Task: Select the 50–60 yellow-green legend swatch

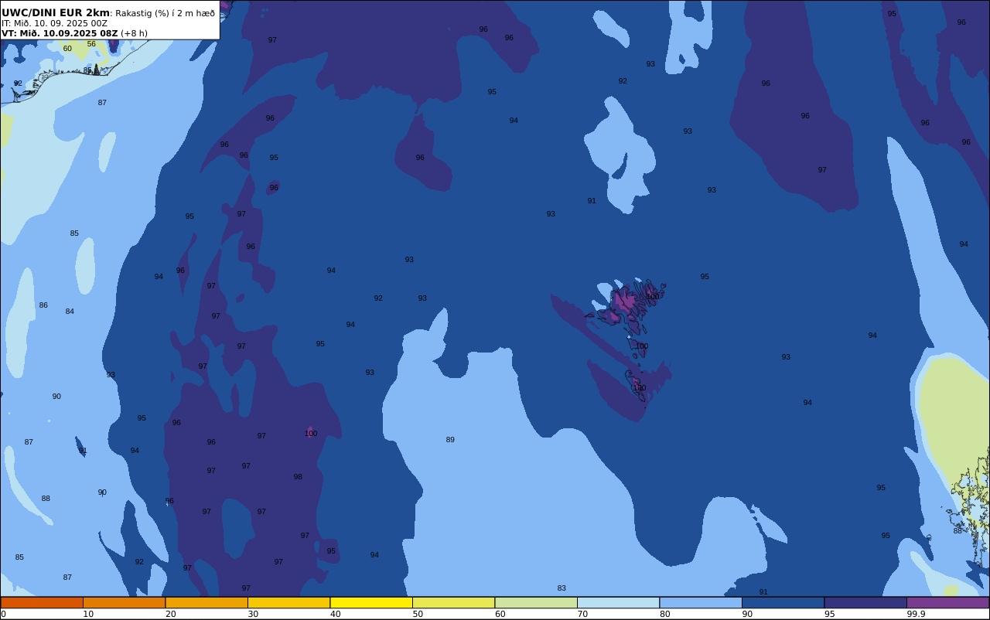Action: click(x=453, y=602)
